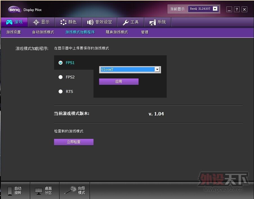Select the 游戏模式加载程序 sub-tab
The width and height of the screenshot is (254, 199).
80,32
